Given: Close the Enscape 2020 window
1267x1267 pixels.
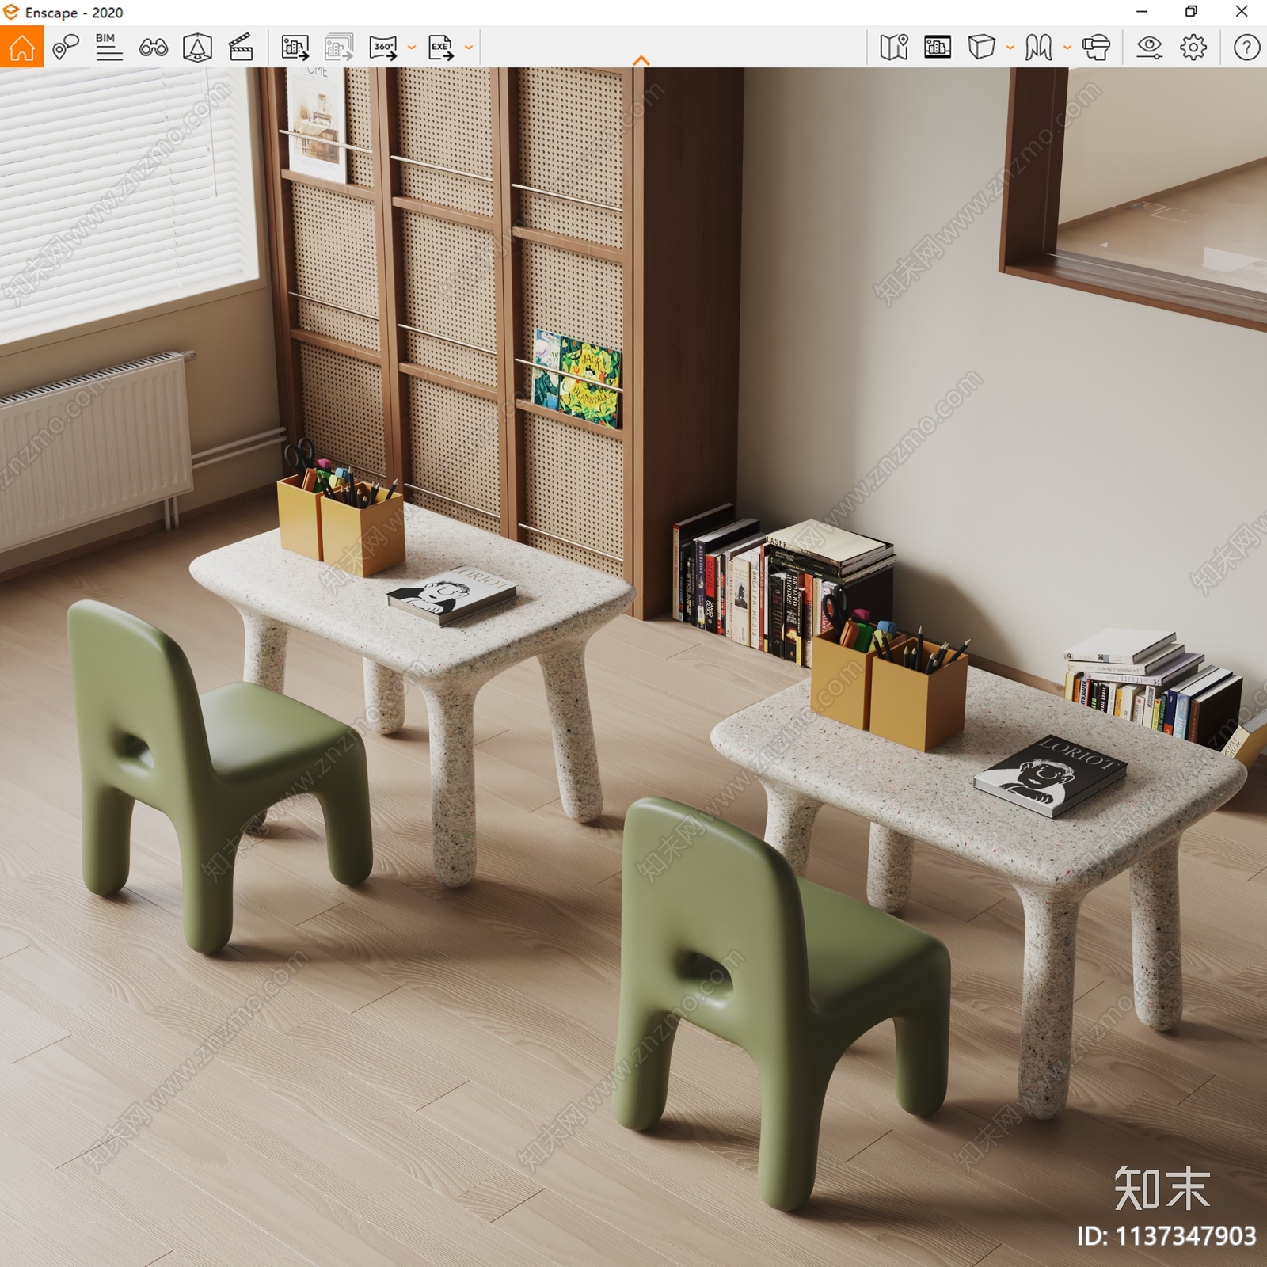Looking at the screenshot, I should pos(1242,12).
